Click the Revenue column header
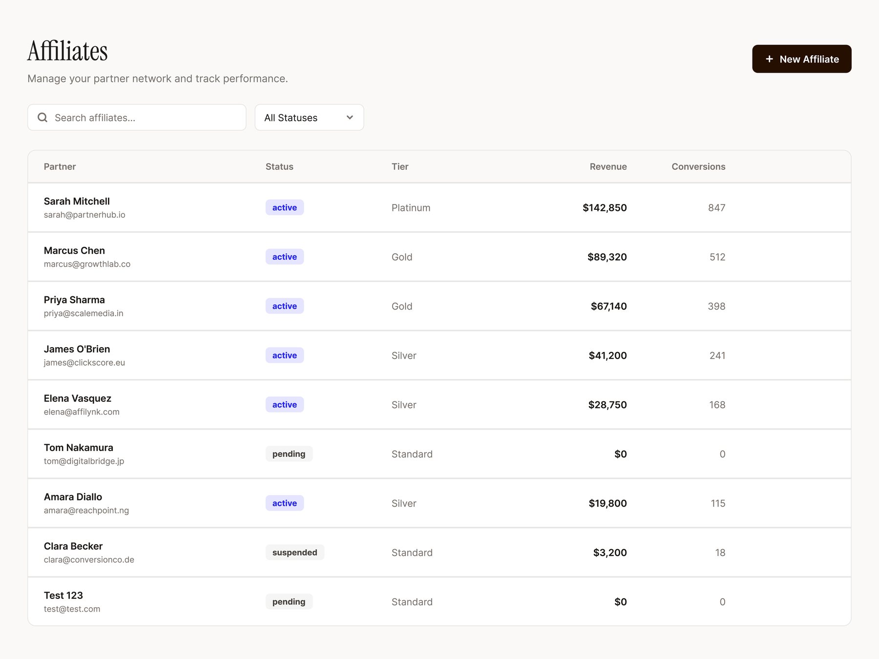 point(608,166)
